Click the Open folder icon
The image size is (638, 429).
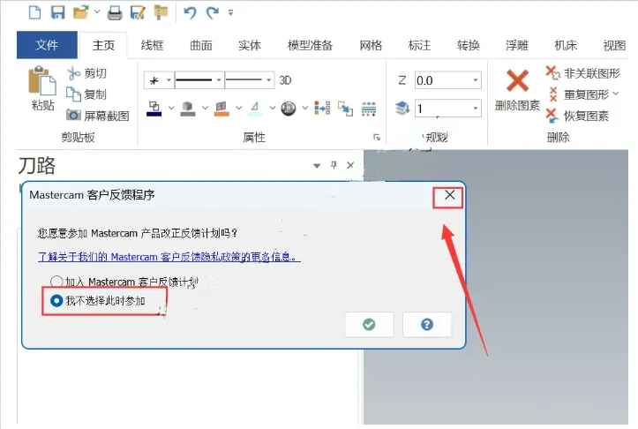point(81,12)
